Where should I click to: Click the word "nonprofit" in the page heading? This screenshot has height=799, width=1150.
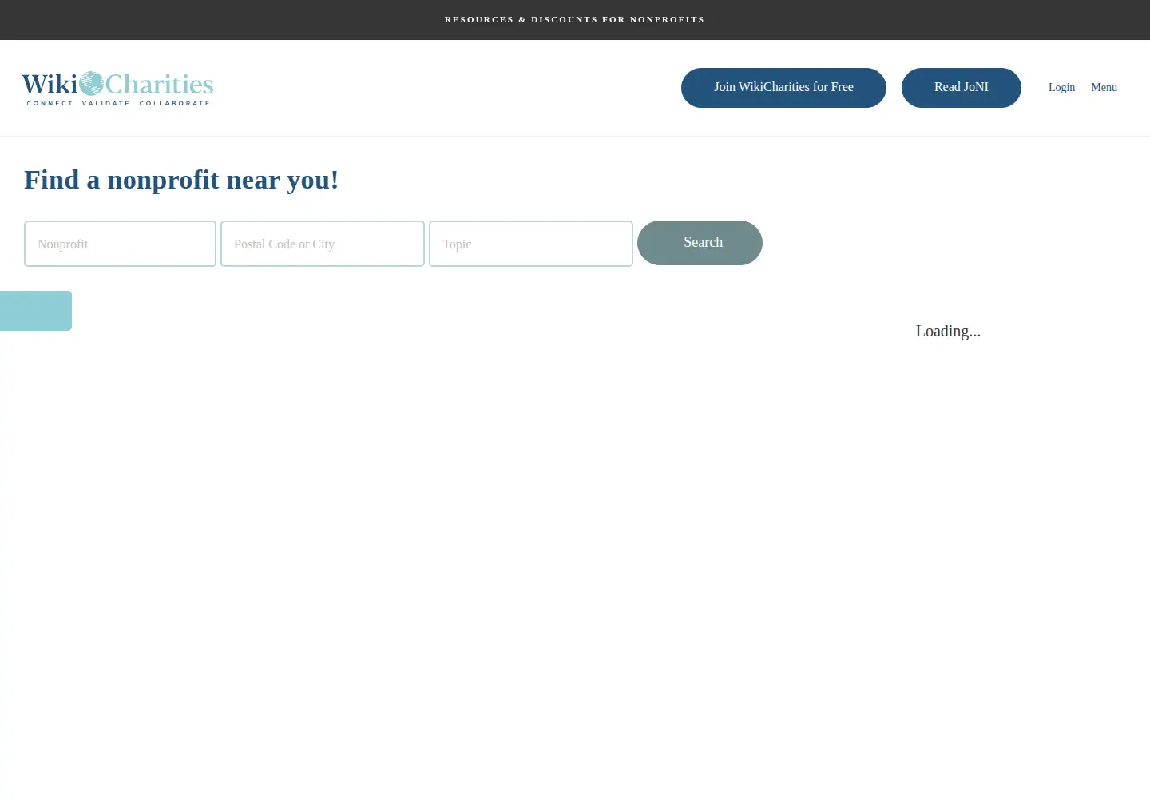point(163,181)
